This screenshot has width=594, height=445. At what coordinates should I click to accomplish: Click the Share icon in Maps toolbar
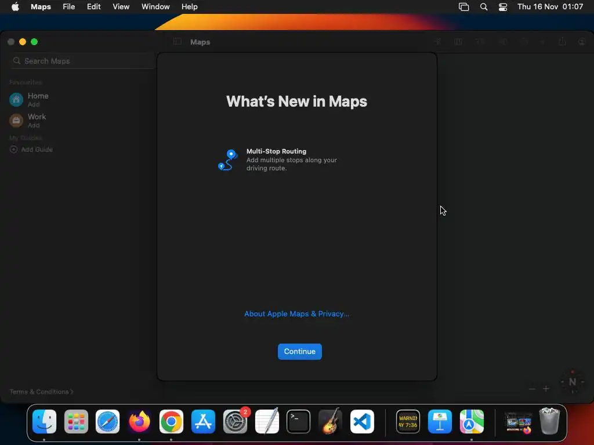pyautogui.click(x=562, y=41)
